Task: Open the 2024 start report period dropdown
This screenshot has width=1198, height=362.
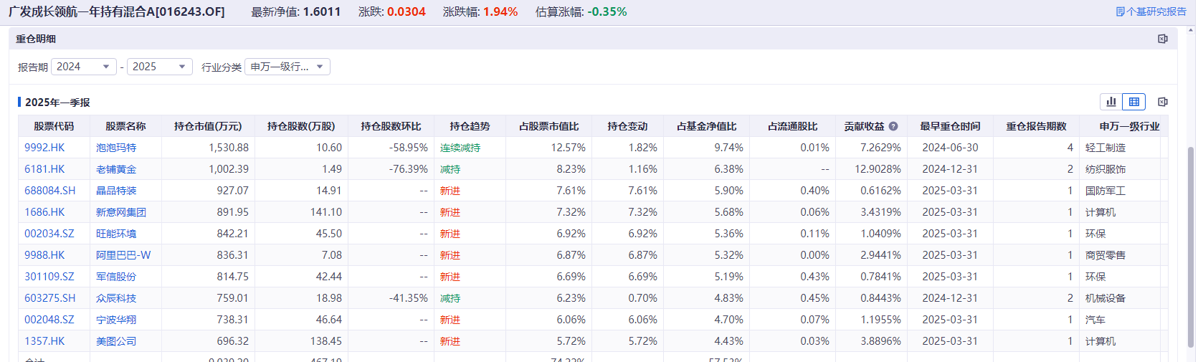Action: tap(84, 67)
